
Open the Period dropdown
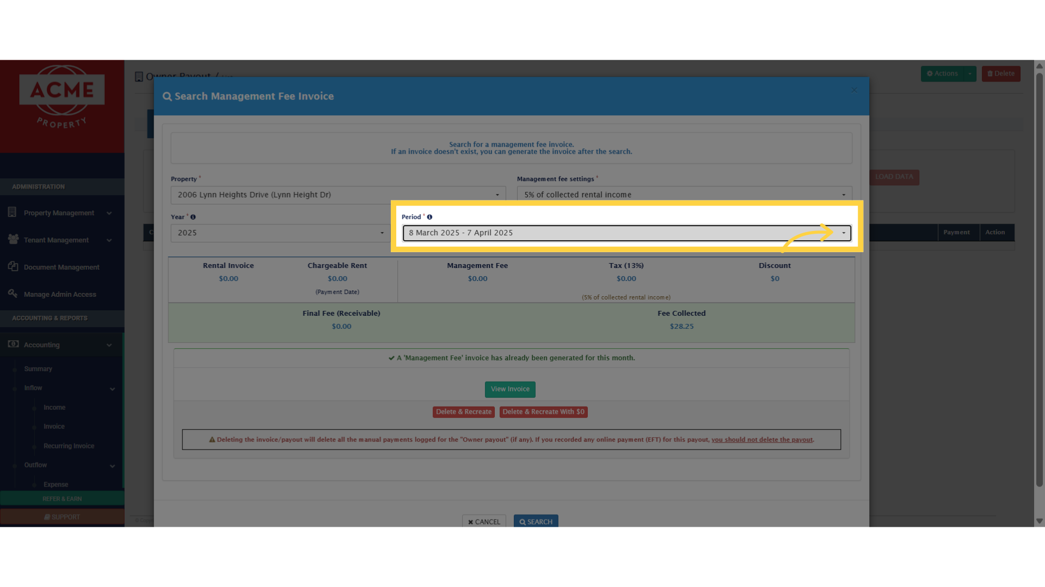pyautogui.click(x=626, y=233)
